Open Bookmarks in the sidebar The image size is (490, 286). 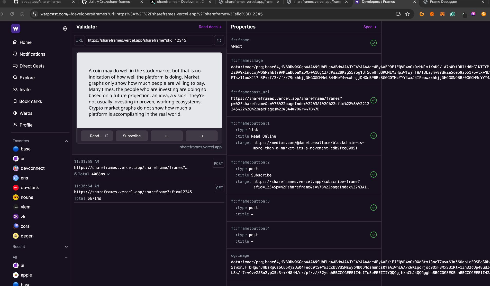click(x=28, y=101)
